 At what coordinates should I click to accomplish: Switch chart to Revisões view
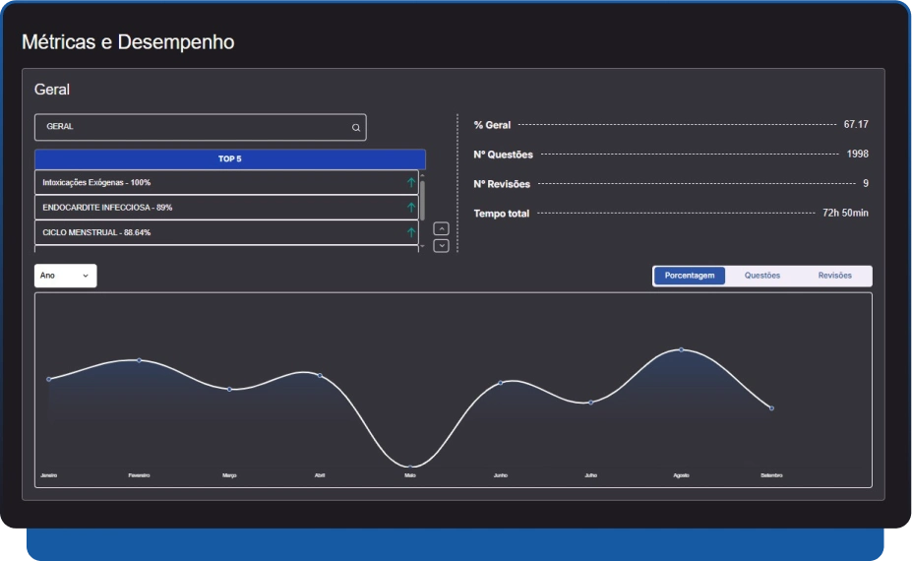click(x=835, y=276)
